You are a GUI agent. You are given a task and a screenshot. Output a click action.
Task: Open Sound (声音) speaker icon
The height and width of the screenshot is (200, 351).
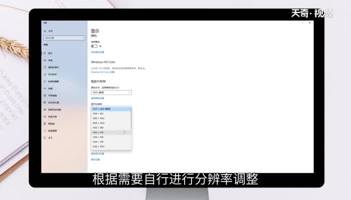click(45, 60)
